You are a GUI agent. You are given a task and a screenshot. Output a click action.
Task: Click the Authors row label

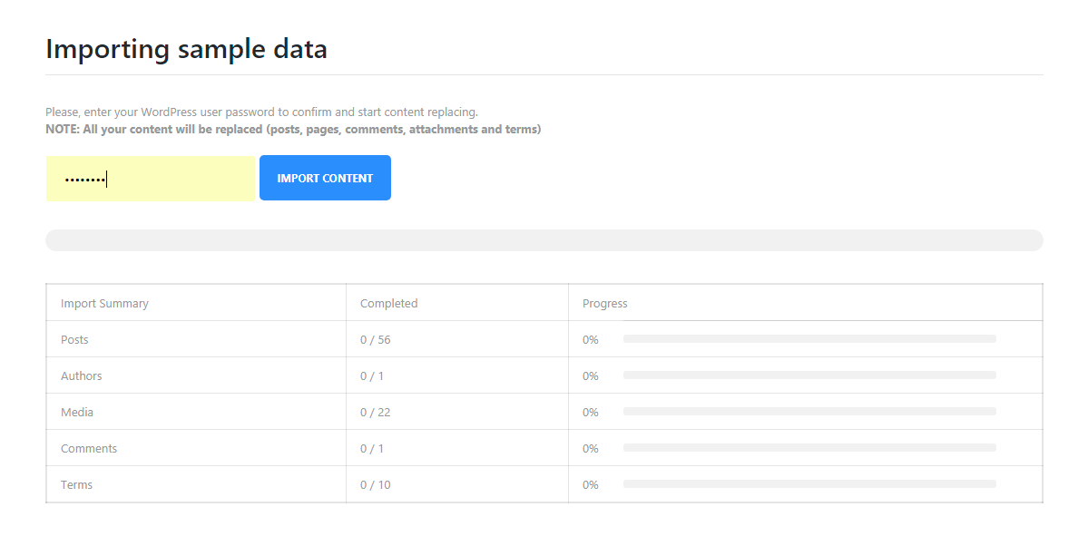pos(81,376)
